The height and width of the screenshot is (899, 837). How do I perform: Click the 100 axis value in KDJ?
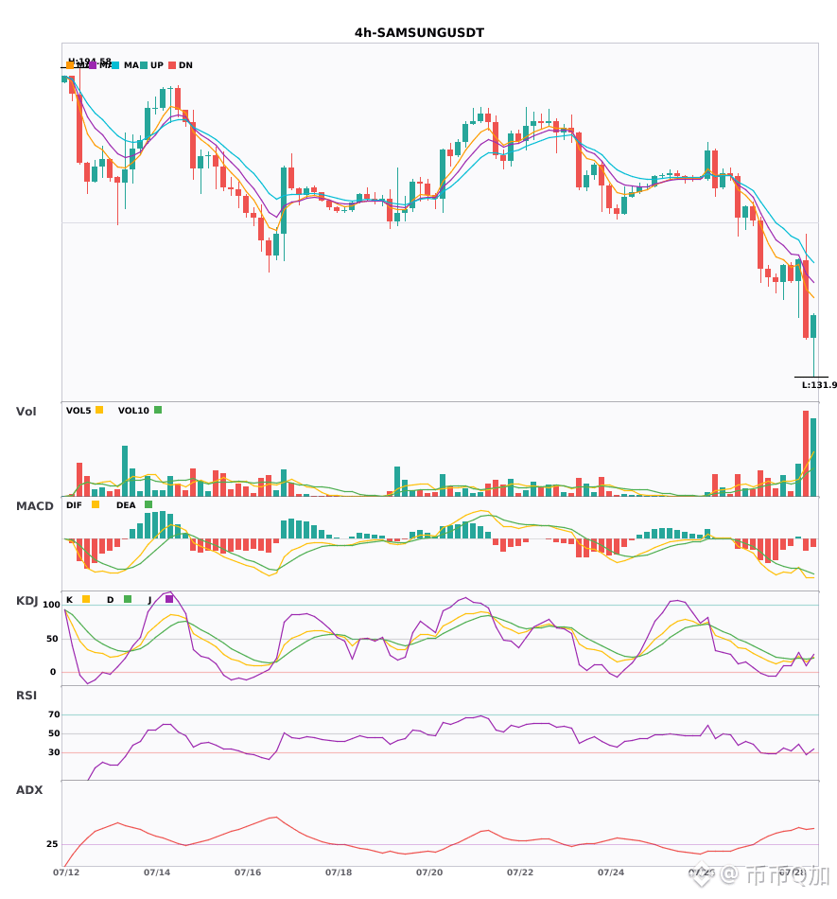(51, 605)
